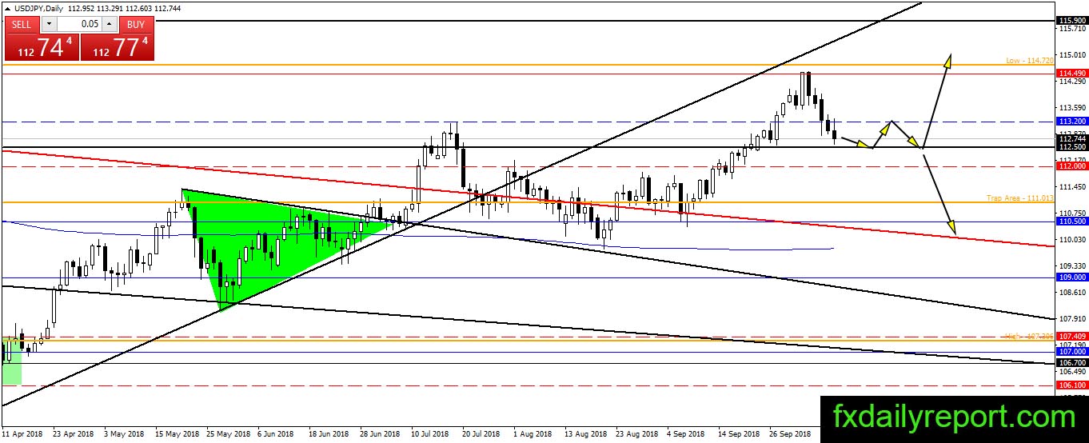Image resolution: width=1089 pixels, height=443 pixels.
Task: Click the 0.05 volume input field
Action: (78, 24)
